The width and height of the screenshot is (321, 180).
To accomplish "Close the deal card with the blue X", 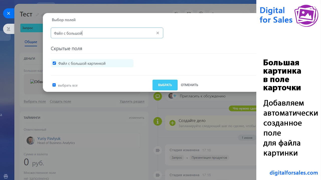I will (9, 13).
